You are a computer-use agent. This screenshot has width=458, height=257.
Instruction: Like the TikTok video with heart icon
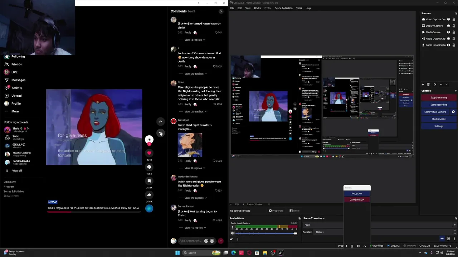point(149,153)
